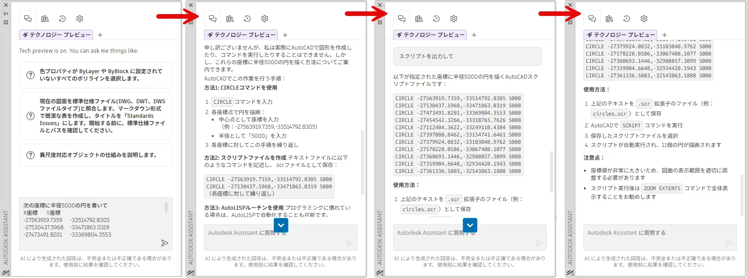Viewport: 747px width, 278px height.
Task: Click the ZOOM EXTENTS command chip
Action: (x=662, y=188)
